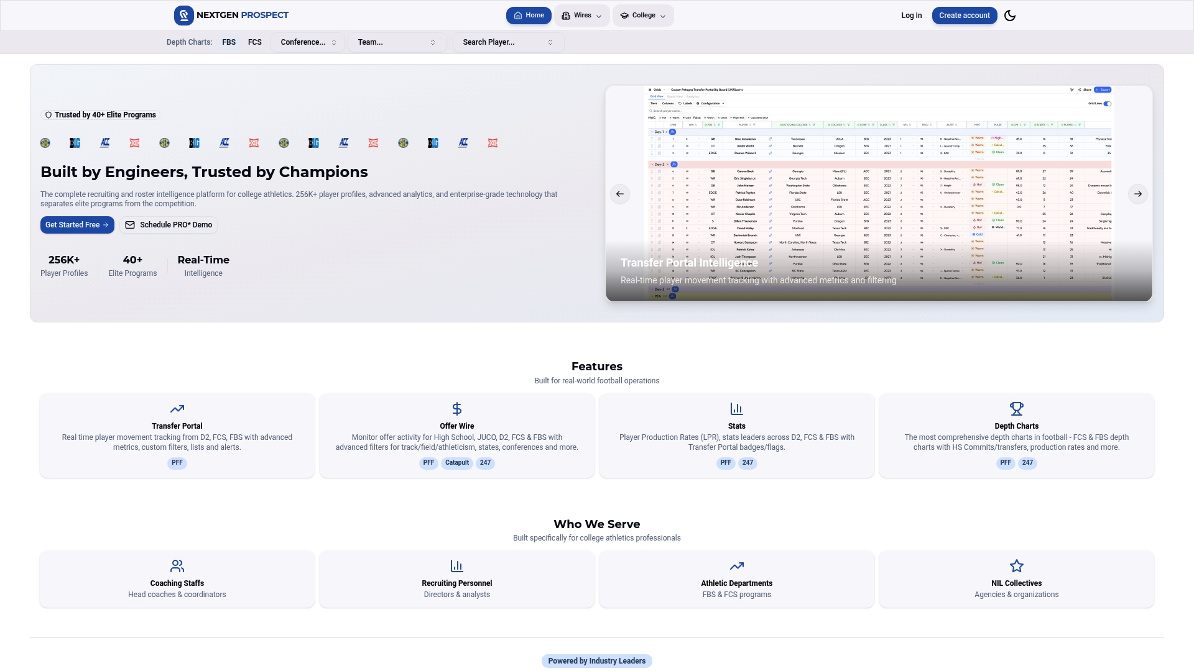1194x671 pixels.
Task: Expand the Conference selector
Action: pyautogui.click(x=308, y=42)
